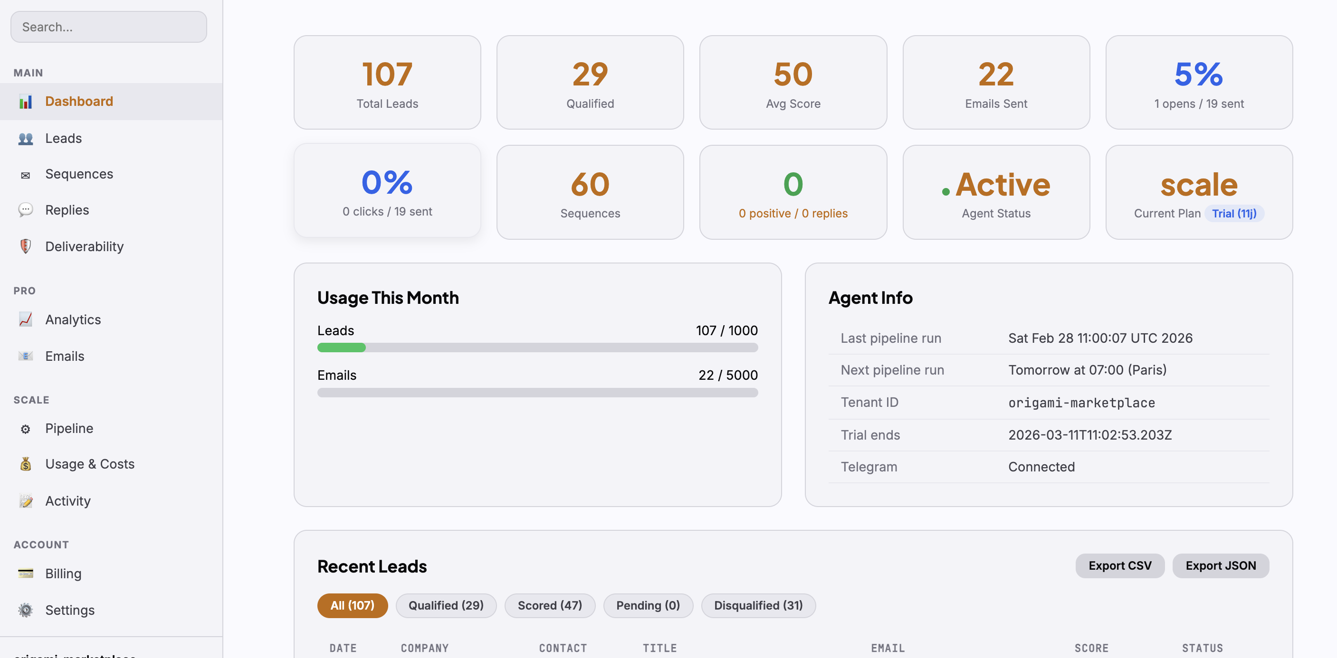Click the Activity notepad icon
Screen dimensions: 1337x658
26,501
